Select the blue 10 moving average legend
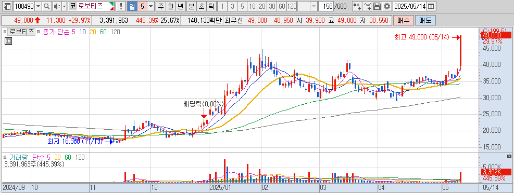The image size is (514, 193). (x=82, y=32)
